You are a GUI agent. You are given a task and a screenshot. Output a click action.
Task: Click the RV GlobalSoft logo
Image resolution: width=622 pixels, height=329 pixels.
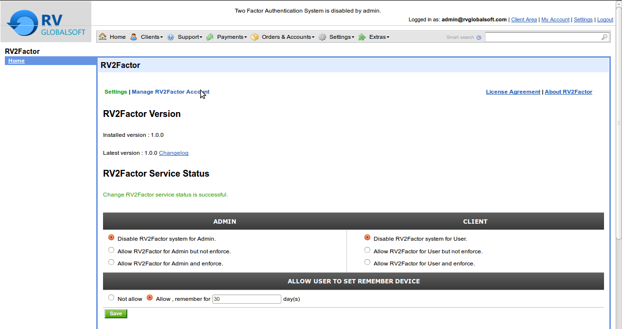click(46, 22)
